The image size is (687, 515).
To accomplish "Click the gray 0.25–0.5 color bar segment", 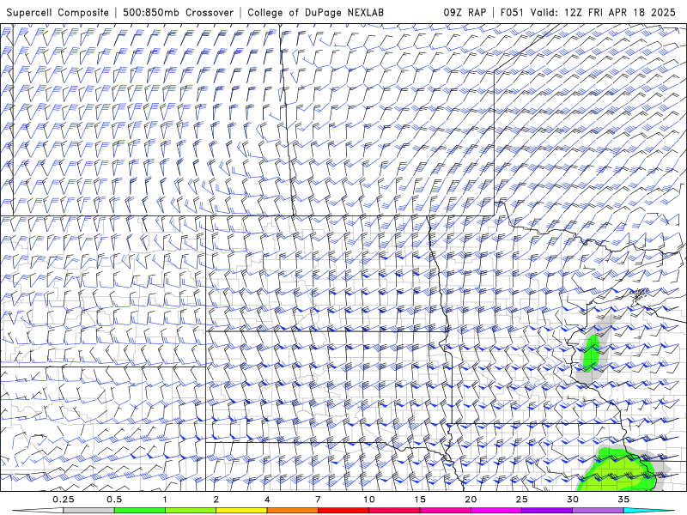I will tap(89, 511).
